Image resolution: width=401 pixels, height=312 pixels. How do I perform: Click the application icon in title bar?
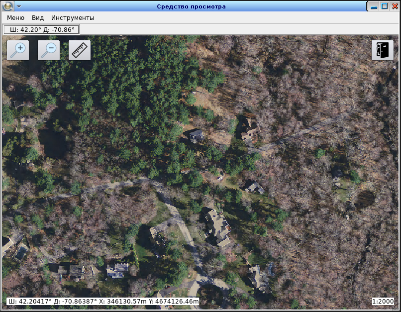tap(7, 6)
